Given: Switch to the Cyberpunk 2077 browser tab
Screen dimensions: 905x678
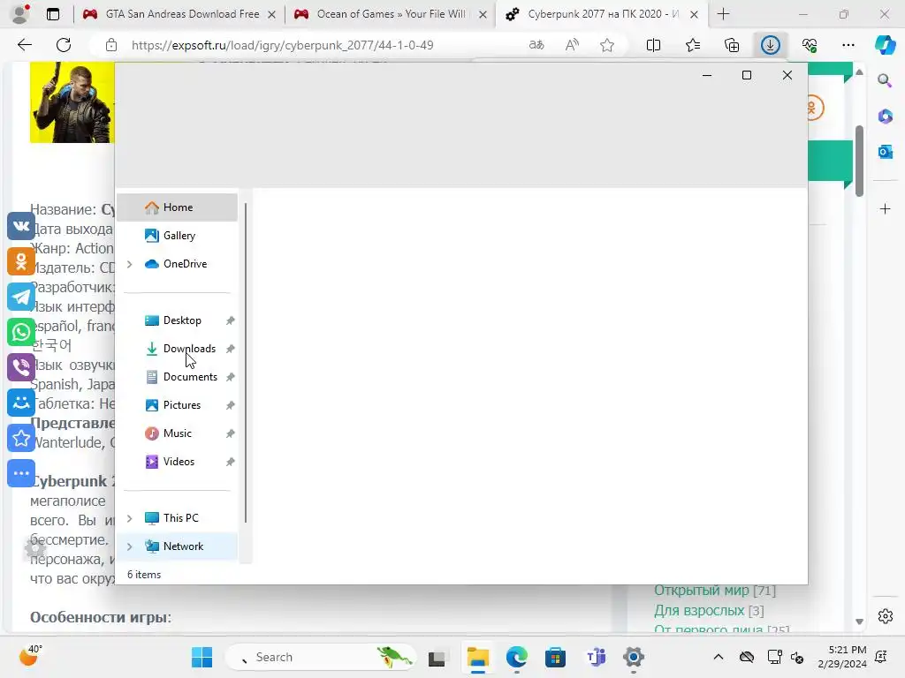Looking at the screenshot, I should (x=600, y=14).
